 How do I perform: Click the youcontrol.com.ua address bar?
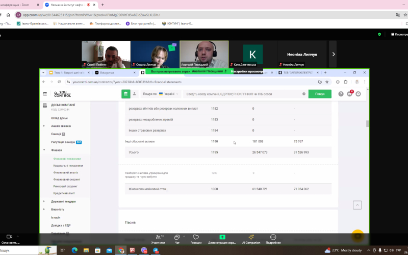click(193, 82)
